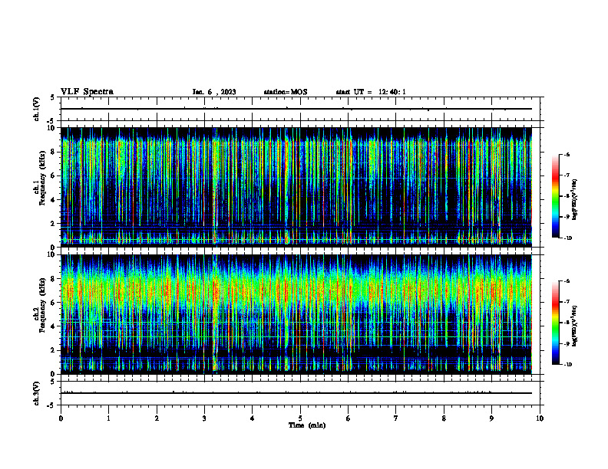608x469 pixels.
Task: Click the ch.1 frequency tick label "8"
Action: point(53,152)
